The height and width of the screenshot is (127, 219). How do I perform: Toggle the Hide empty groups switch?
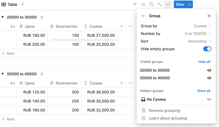pos(207,49)
